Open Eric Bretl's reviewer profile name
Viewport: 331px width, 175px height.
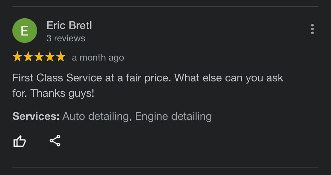(69, 26)
